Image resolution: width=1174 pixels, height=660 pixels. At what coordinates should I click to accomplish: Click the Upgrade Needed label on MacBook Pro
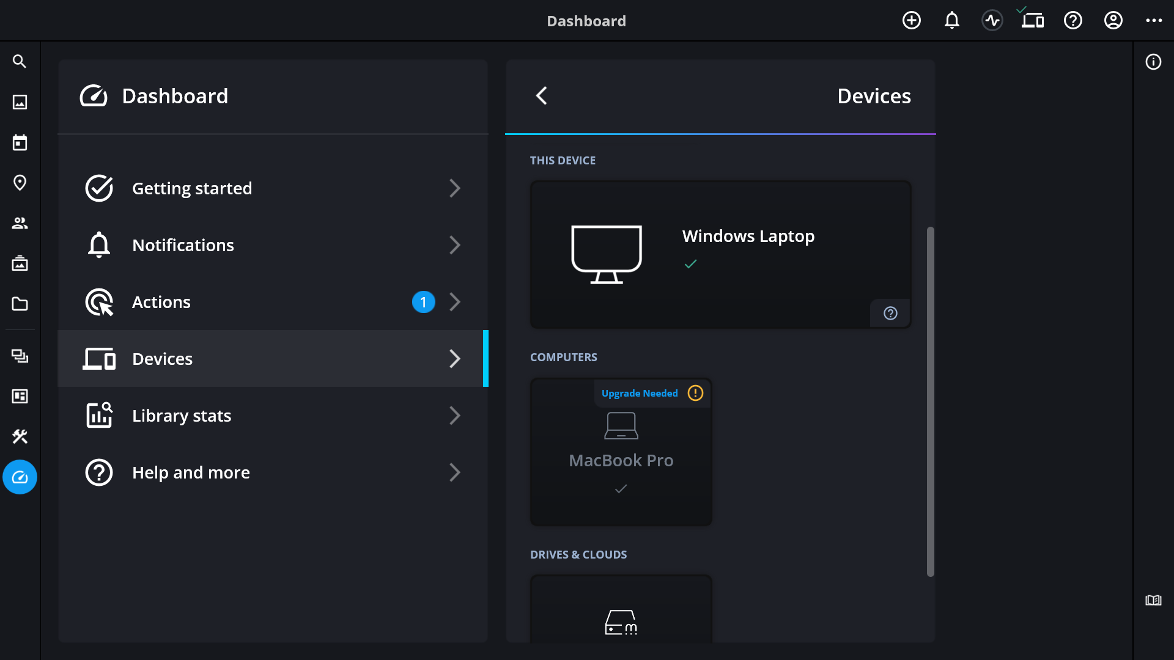(x=640, y=394)
